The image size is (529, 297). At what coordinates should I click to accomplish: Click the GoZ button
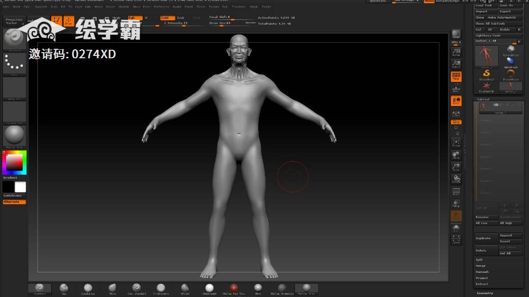tap(480, 30)
